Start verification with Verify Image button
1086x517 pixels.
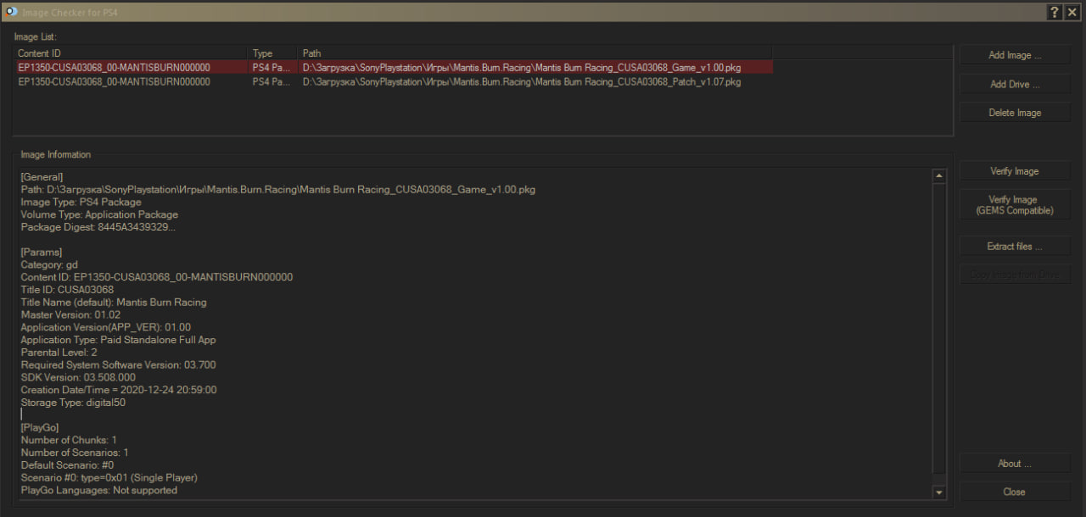pos(1015,171)
